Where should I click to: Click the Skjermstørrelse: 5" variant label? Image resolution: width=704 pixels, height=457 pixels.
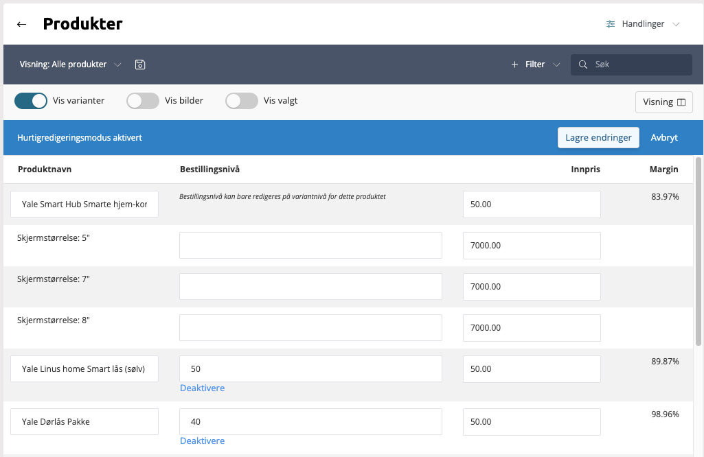54,238
